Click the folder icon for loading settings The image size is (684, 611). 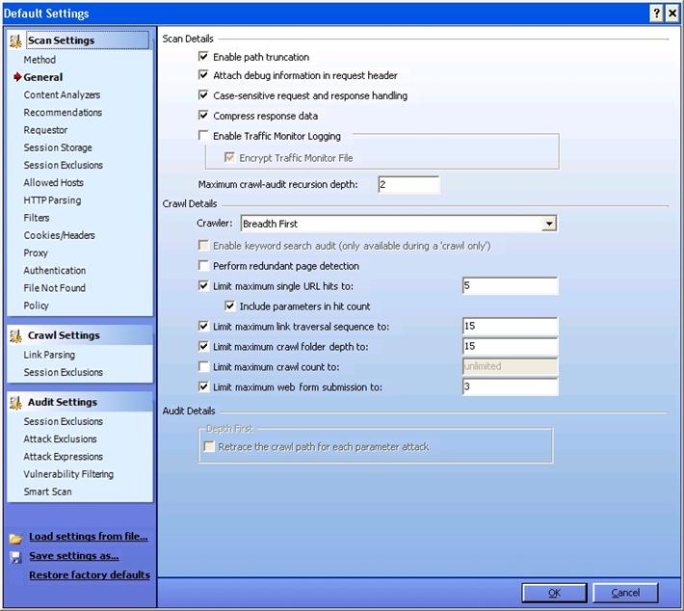(x=15, y=538)
